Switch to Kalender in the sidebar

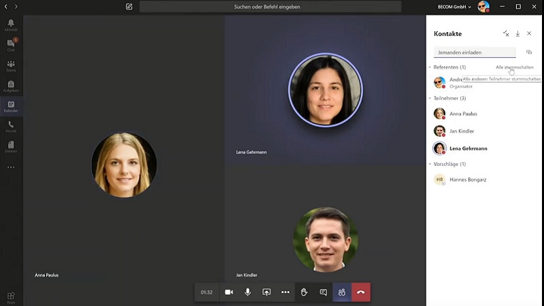[x=11, y=106]
